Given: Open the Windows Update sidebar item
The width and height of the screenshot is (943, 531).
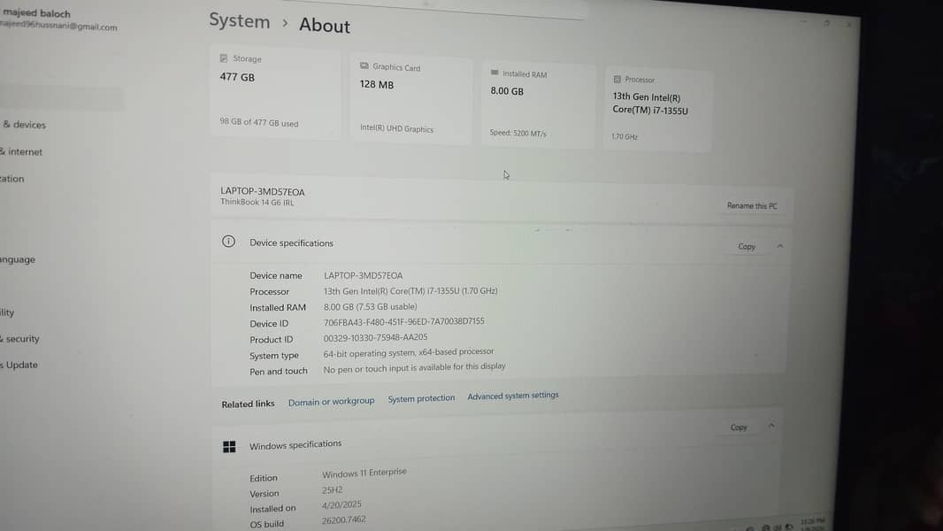Looking at the screenshot, I should (x=19, y=365).
